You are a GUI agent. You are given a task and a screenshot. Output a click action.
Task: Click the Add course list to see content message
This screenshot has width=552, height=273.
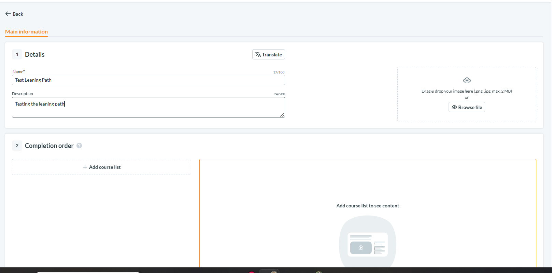[x=368, y=206]
